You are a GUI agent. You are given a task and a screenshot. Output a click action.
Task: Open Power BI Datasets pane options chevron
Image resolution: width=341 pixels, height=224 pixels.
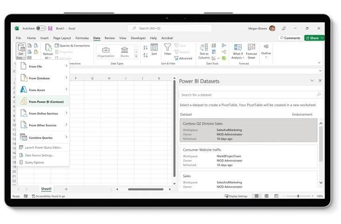(312, 81)
